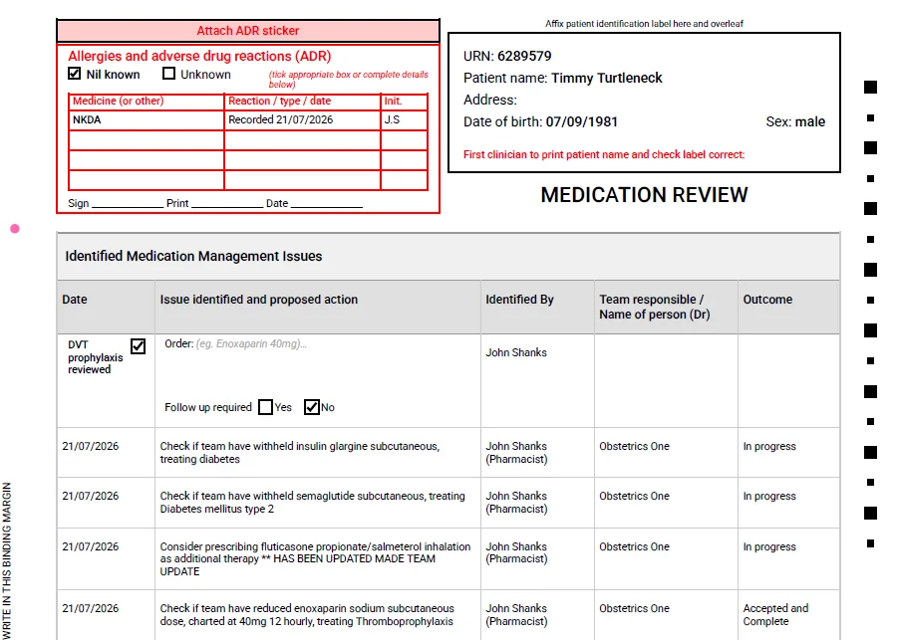897x640 pixels.
Task: Click the fluticasone propionate/salmeterol issue text
Action: [x=315, y=558]
